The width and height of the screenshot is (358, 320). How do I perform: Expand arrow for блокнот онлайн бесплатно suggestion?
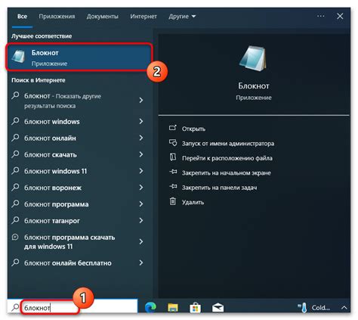tap(141, 263)
